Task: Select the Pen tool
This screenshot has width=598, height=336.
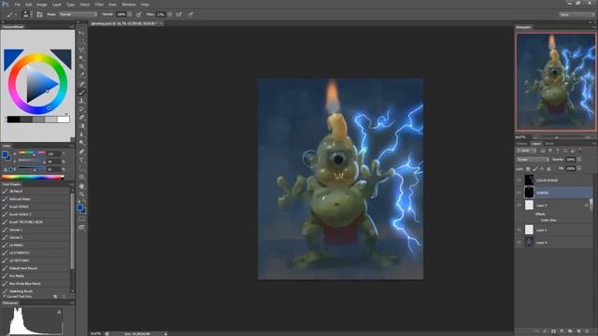Action: click(x=81, y=151)
